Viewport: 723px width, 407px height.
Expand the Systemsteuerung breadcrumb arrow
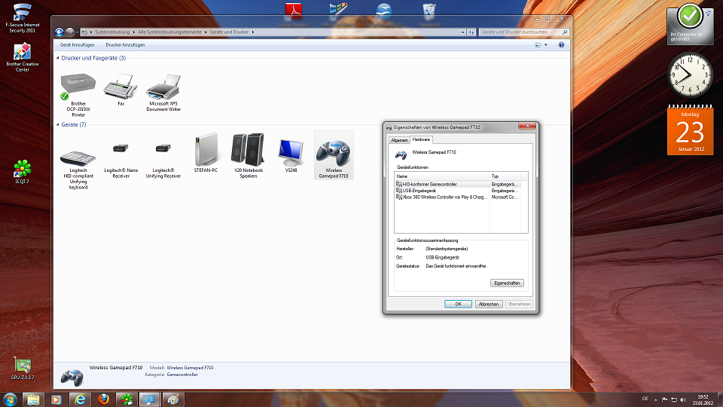[x=134, y=32]
